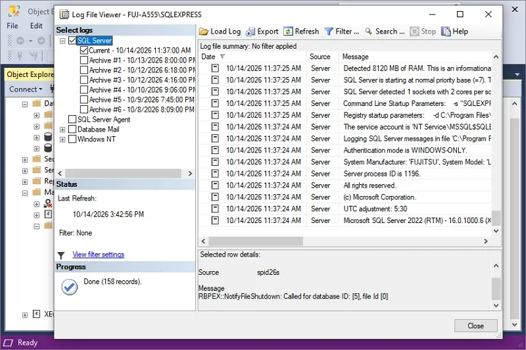Enable the Windows NT logs checkbox
Viewport: 526px width, 350px height.
click(72, 139)
